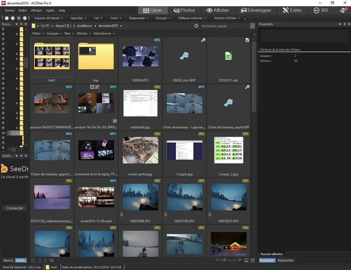Go back with the left arrow icon

click(13, 18)
